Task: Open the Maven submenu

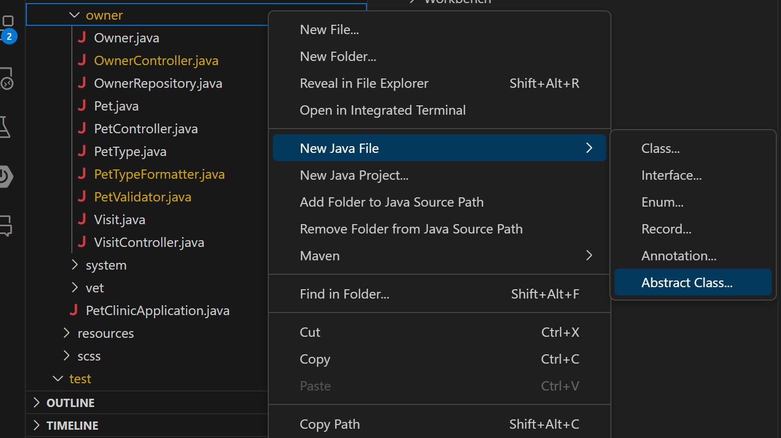Action: 439,255
